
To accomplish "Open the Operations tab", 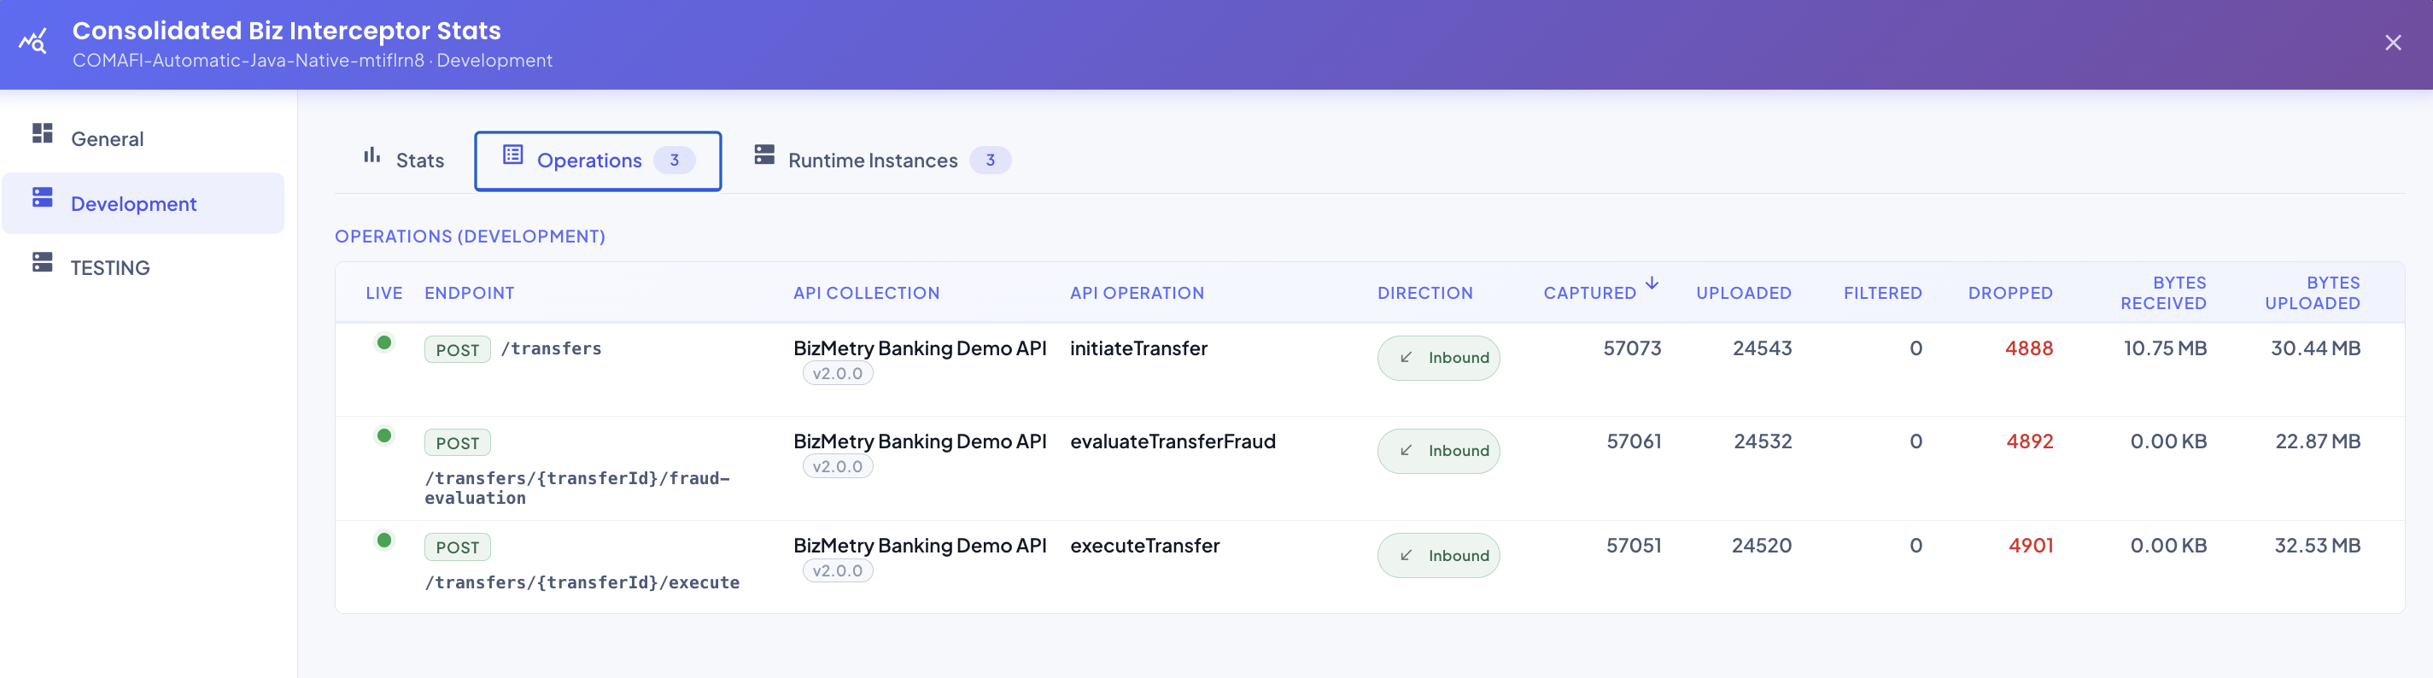I will pos(598,161).
